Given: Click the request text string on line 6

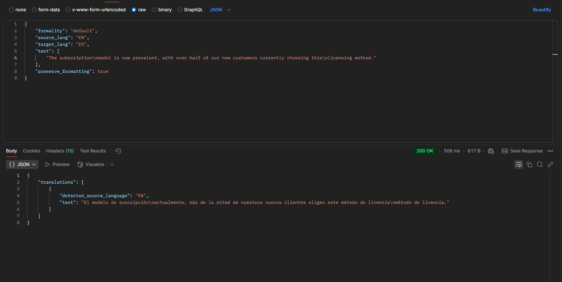Looking at the screenshot, I should click(x=211, y=58).
